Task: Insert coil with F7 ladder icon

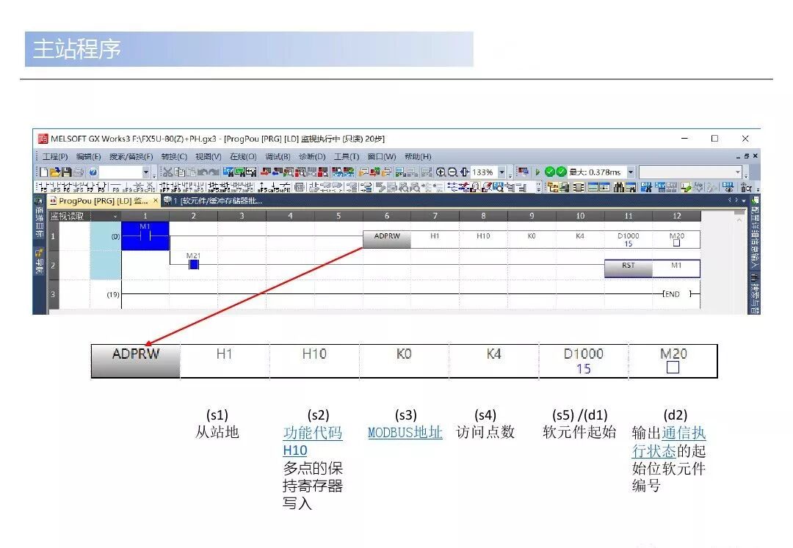Action: pyautogui.click(x=90, y=187)
